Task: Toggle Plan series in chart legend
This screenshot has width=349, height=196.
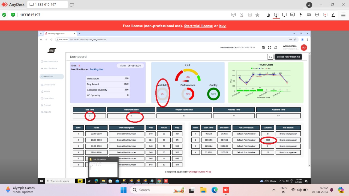Action: (x=261, y=68)
